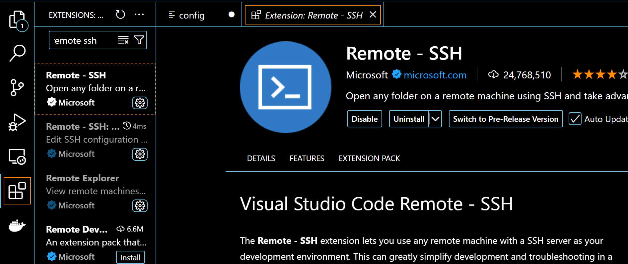Click the 4ms activation time indicator

[134, 126]
